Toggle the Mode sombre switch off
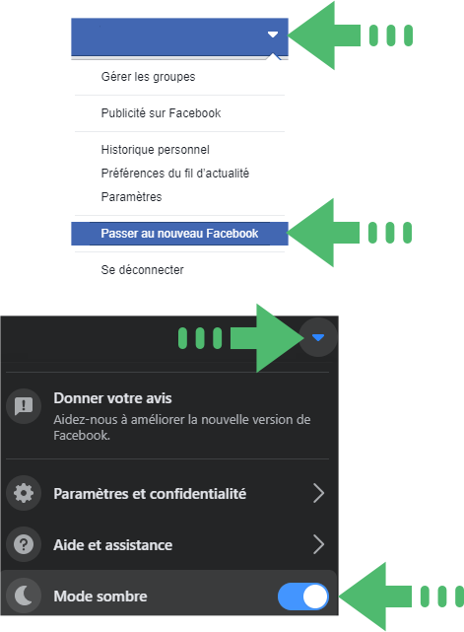This screenshot has height=632, width=464. pyautogui.click(x=303, y=597)
